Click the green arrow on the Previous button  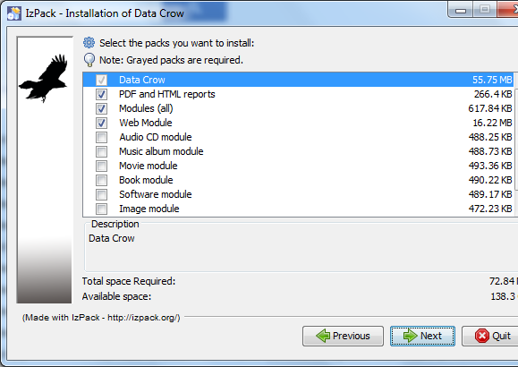323,336
